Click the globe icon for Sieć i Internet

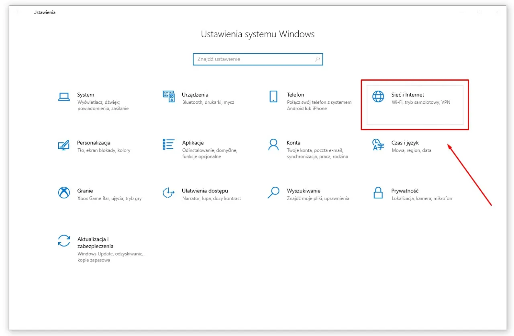[378, 97]
